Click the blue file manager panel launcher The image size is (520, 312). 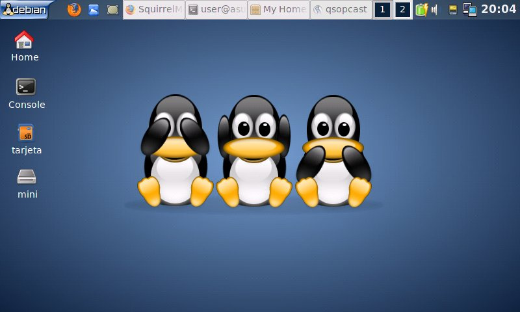click(94, 10)
